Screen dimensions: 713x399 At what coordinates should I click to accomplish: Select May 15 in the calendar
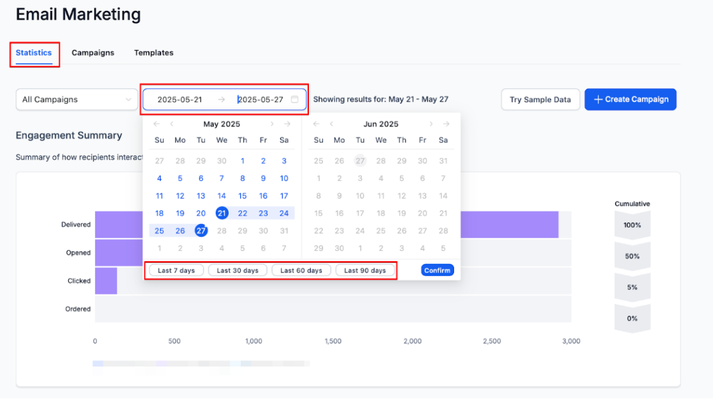242,196
